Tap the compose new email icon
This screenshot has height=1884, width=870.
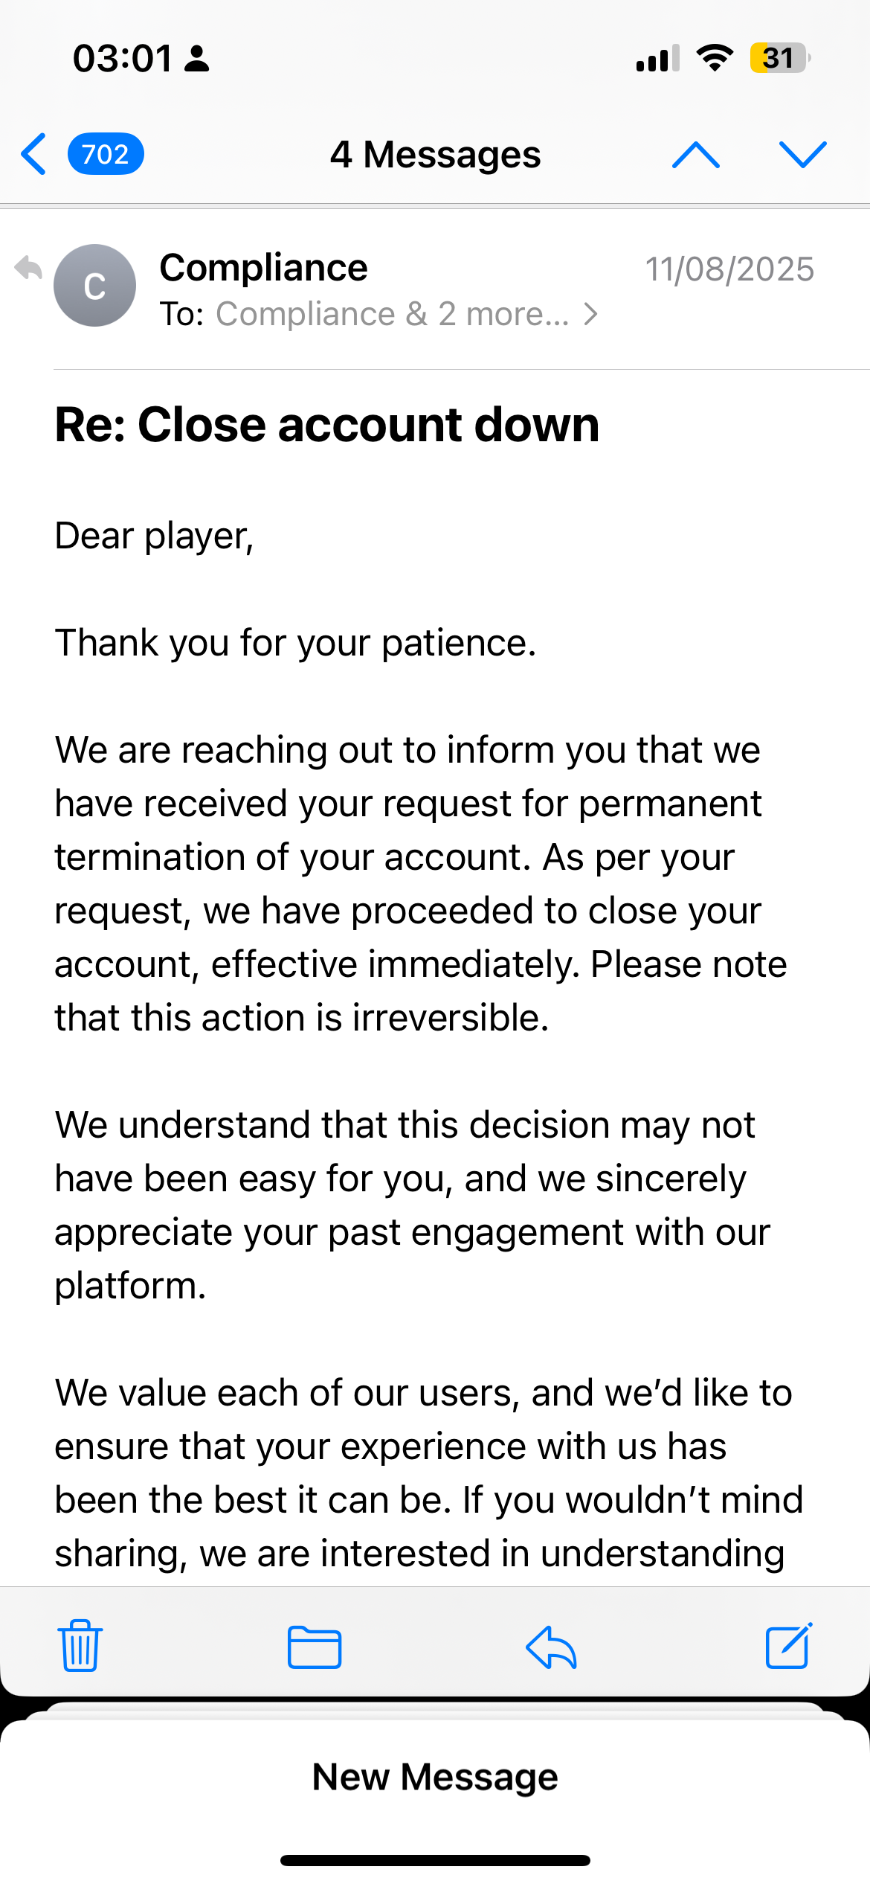(x=788, y=1646)
